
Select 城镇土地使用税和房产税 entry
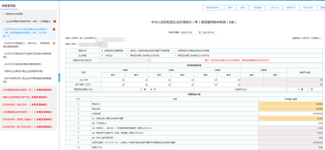28,97
